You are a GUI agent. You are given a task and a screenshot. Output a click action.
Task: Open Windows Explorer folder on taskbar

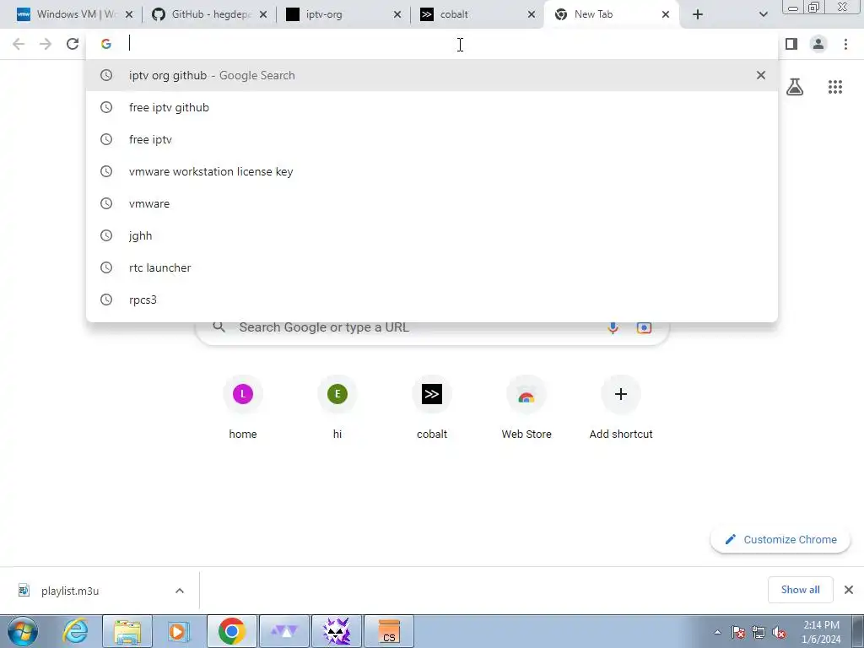[x=127, y=631]
